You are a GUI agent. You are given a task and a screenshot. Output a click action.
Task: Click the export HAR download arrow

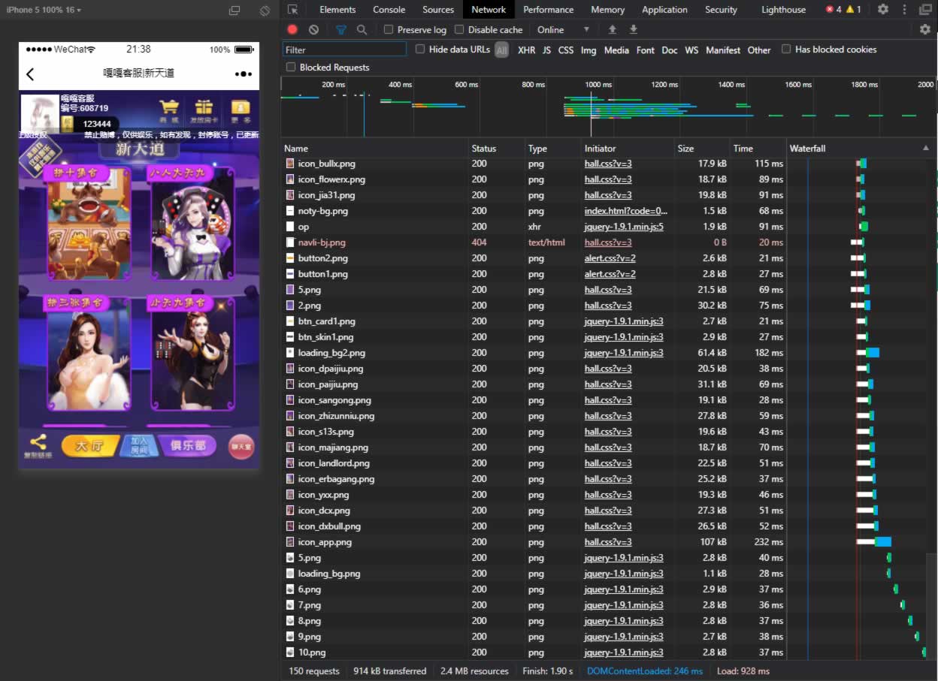pos(634,30)
